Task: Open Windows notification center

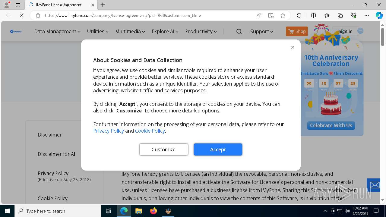Action: tap(376, 211)
